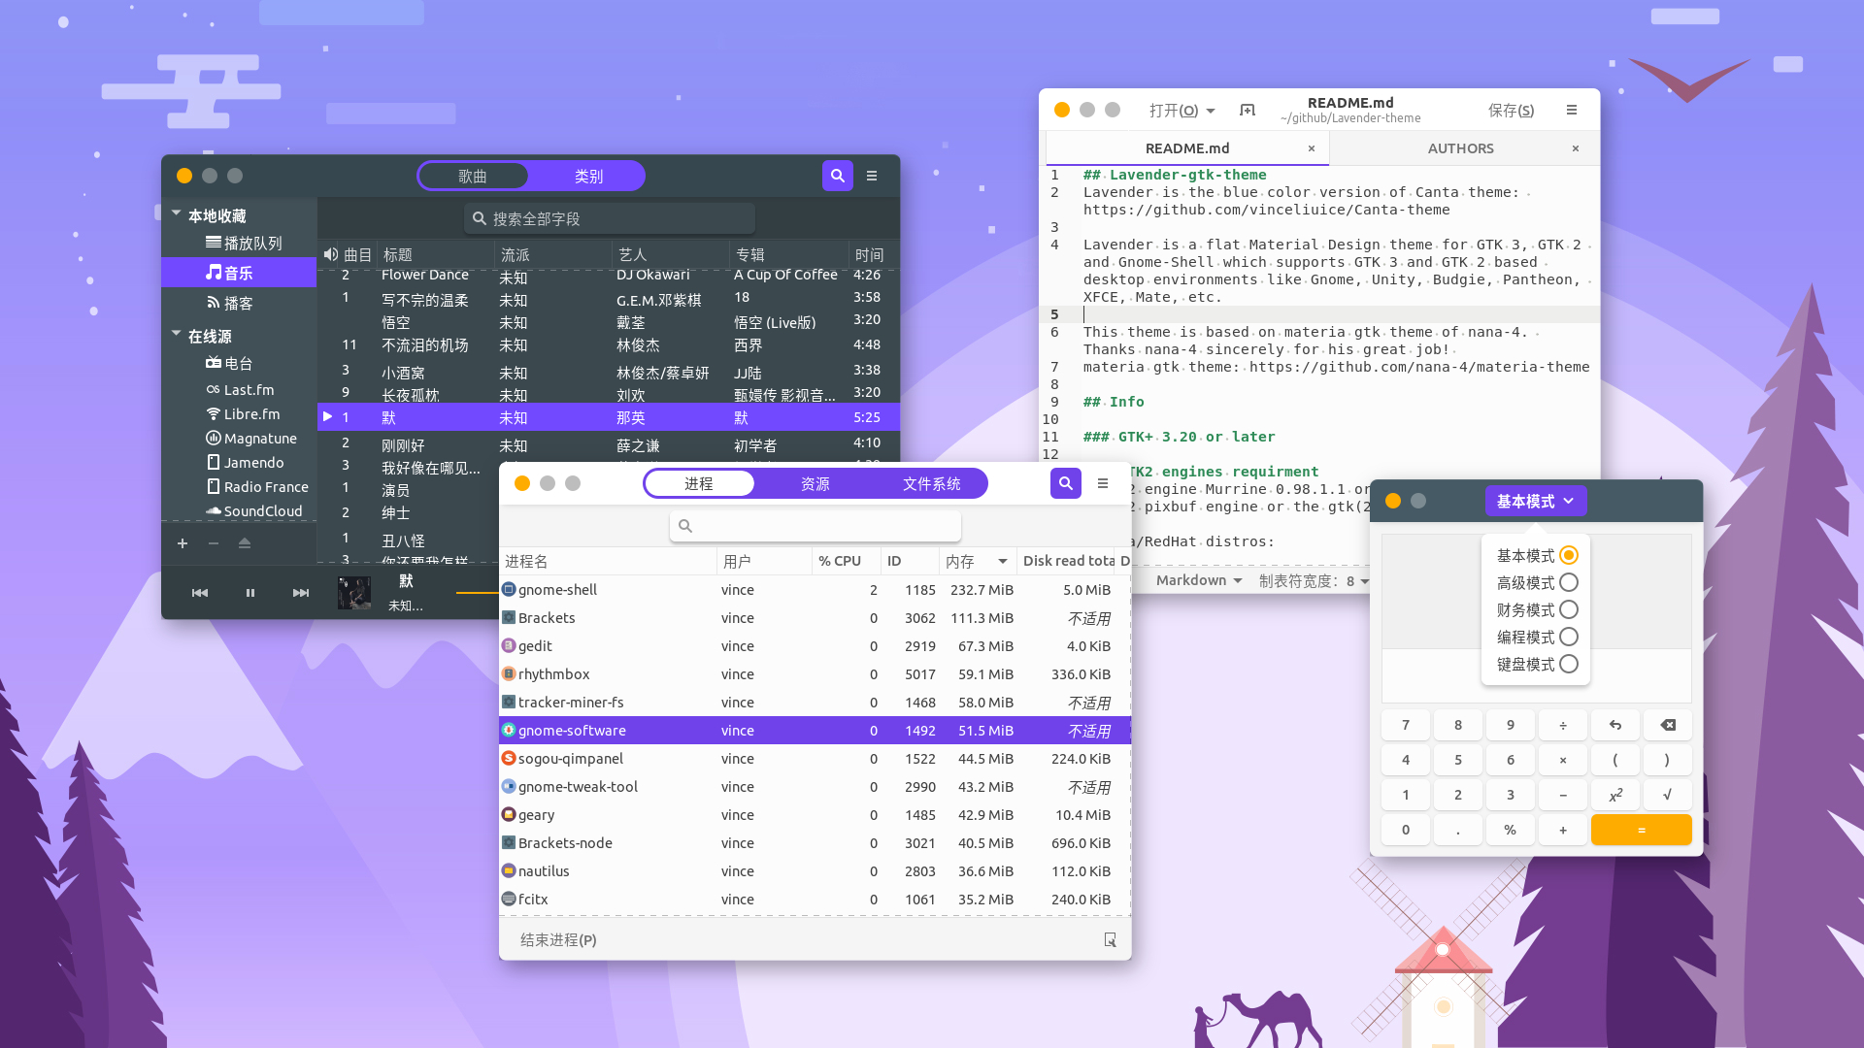Switch to 文件系统 file systems tab
The width and height of the screenshot is (1864, 1048).
pos(932,484)
